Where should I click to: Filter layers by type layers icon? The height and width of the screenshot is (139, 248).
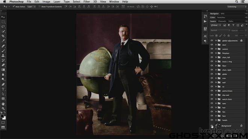click(x=233, y=25)
